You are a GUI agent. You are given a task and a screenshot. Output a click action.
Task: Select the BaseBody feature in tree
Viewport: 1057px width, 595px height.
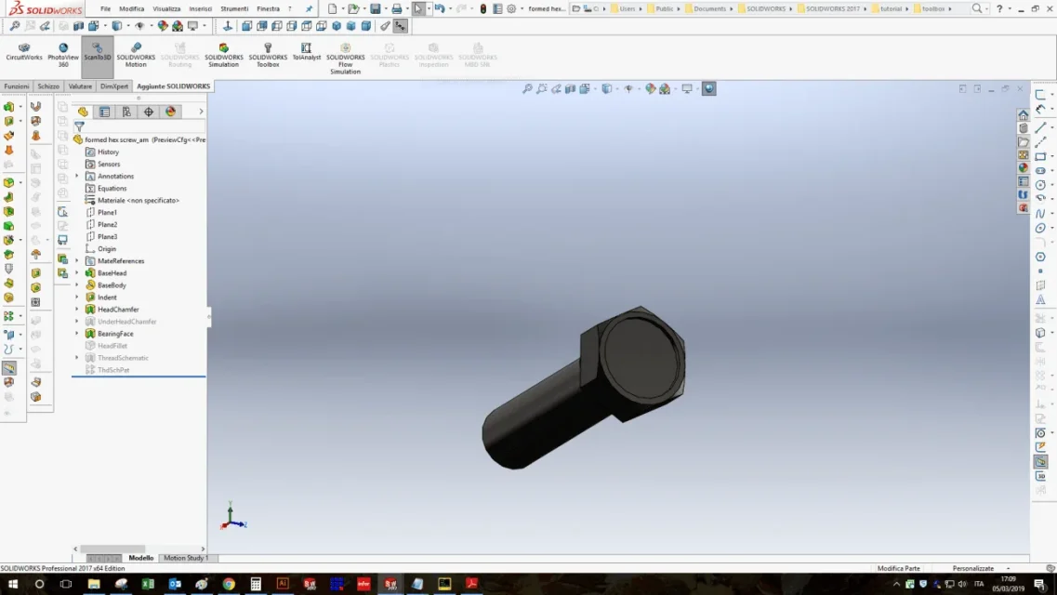[112, 285]
